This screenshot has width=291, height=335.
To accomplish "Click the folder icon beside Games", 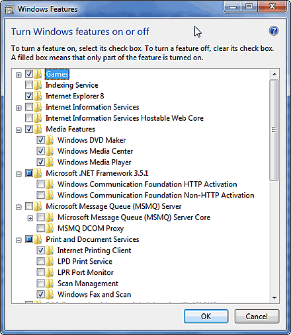I will [38, 74].
